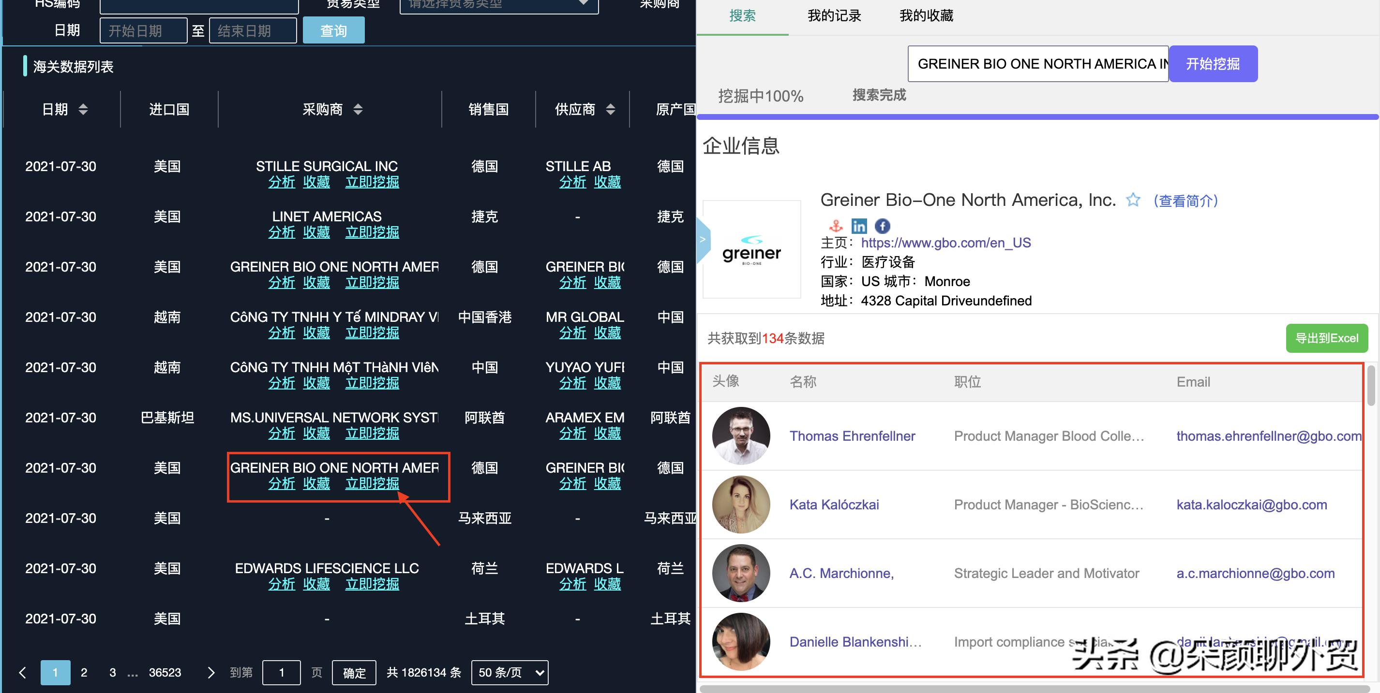Click the 查询 search button

[333, 29]
